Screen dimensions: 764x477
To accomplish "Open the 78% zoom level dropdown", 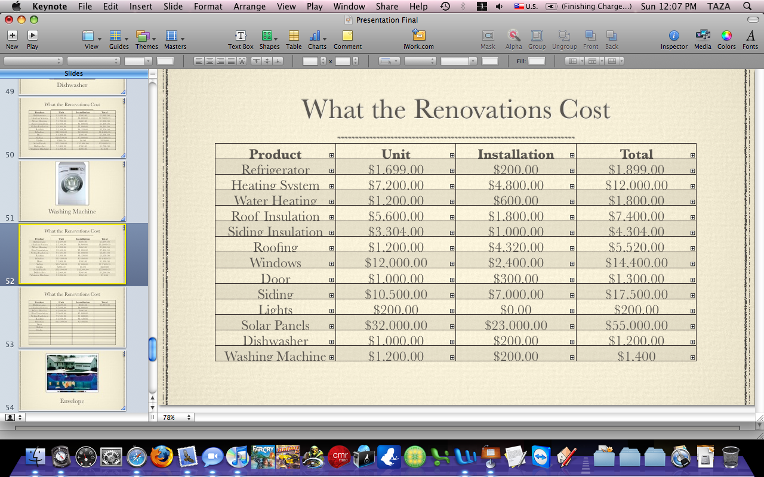I will pos(177,417).
